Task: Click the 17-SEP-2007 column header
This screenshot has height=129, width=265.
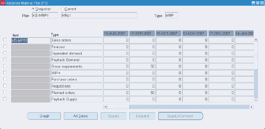Action: coord(142,33)
